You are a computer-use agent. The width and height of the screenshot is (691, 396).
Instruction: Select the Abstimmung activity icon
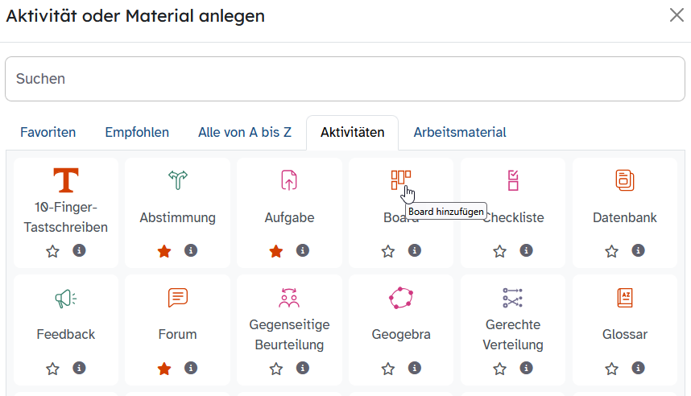pos(177,180)
